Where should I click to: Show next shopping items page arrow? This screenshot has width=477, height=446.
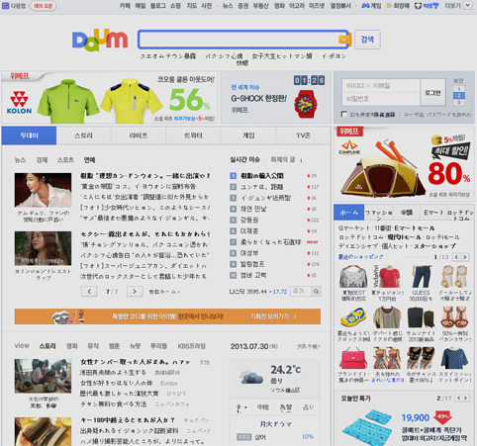pyautogui.click(x=465, y=257)
